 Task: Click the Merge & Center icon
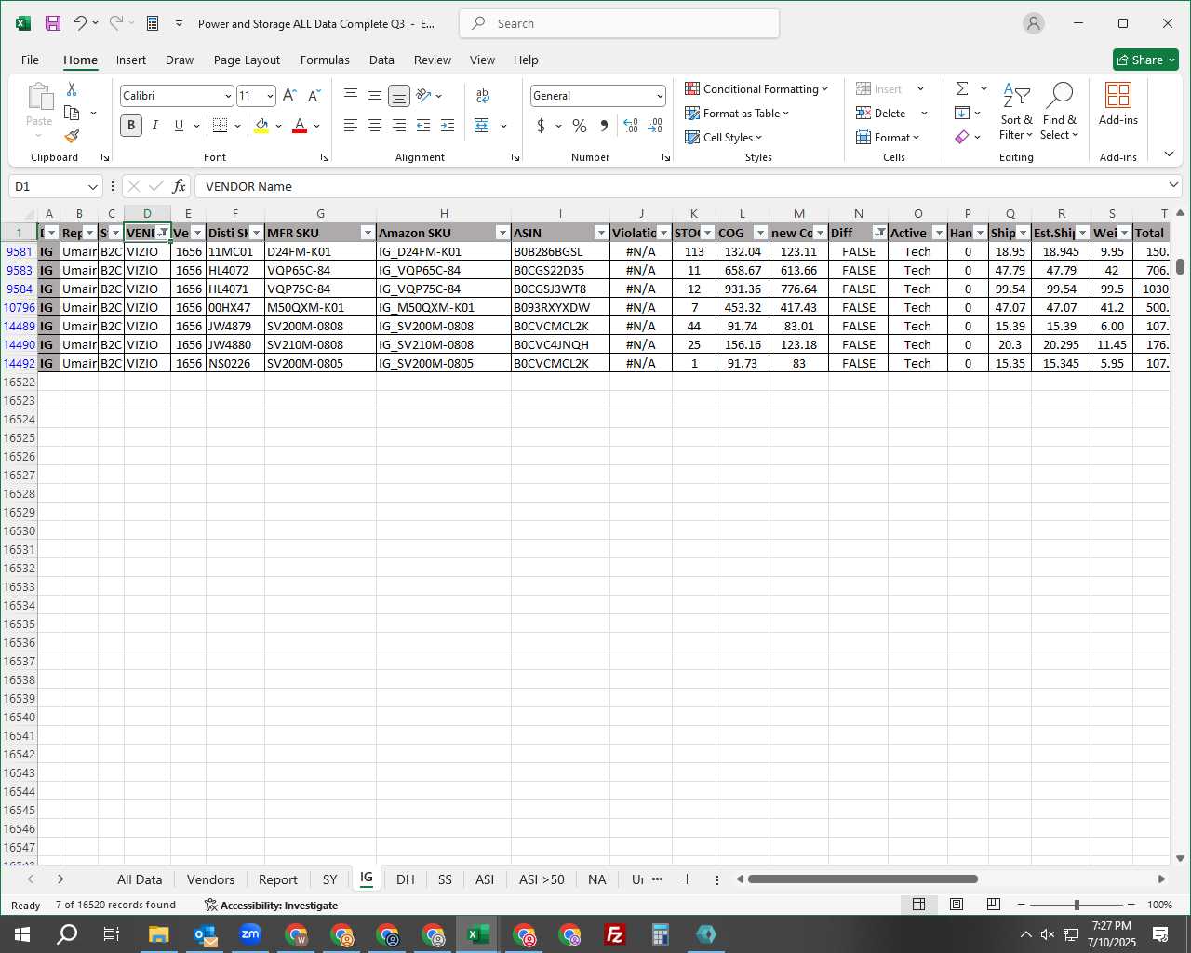pyautogui.click(x=482, y=126)
